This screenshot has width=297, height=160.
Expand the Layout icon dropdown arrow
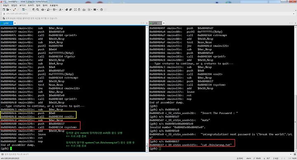[x=97, y=9]
